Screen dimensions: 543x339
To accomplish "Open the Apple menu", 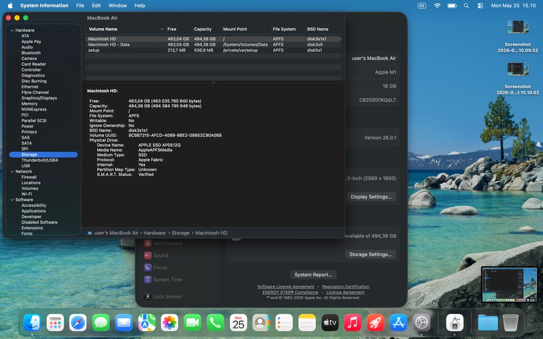I will click(x=10, y=6).
